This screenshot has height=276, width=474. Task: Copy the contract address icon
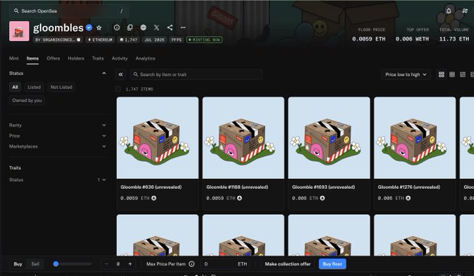(x=130, y=27)
